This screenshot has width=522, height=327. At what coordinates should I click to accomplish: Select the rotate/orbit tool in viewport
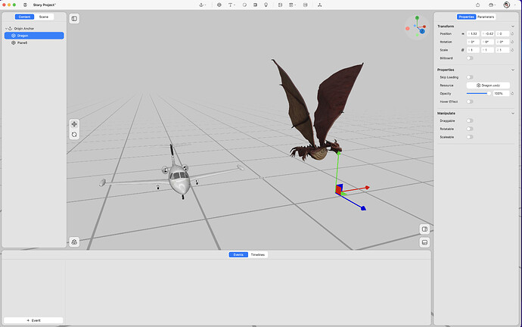tap(74, 134)
